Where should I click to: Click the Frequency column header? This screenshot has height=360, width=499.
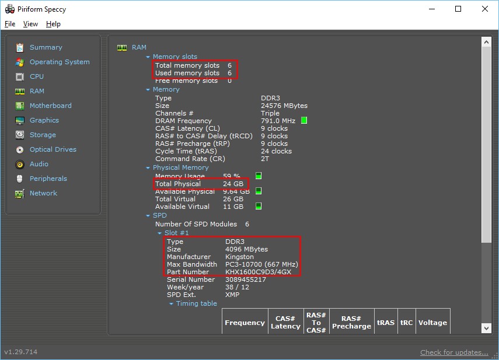[245, 323]
